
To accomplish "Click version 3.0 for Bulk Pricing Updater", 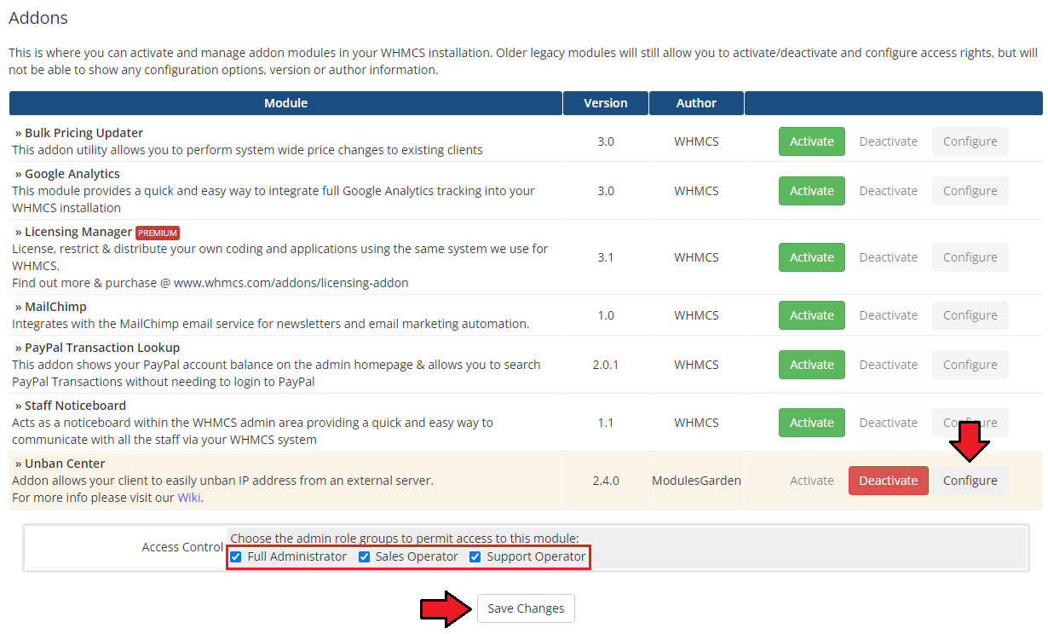I will (606, 141).
